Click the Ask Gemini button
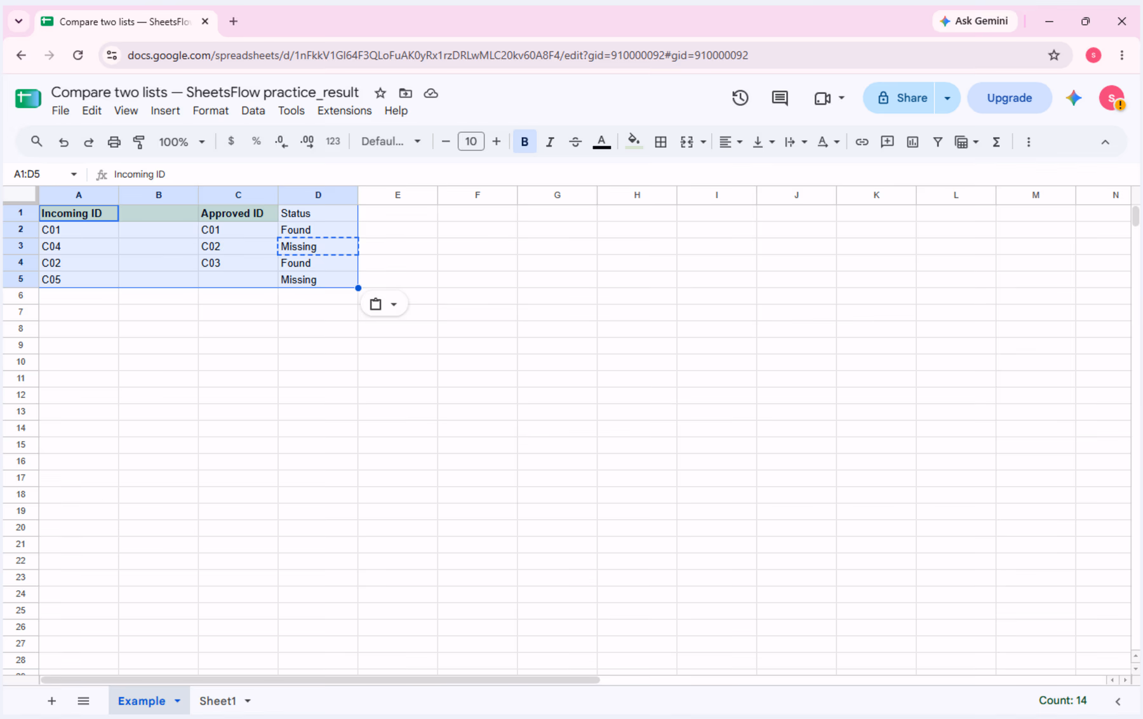The width and height of the screenshot is (1143, 719). tap(974, 21)
